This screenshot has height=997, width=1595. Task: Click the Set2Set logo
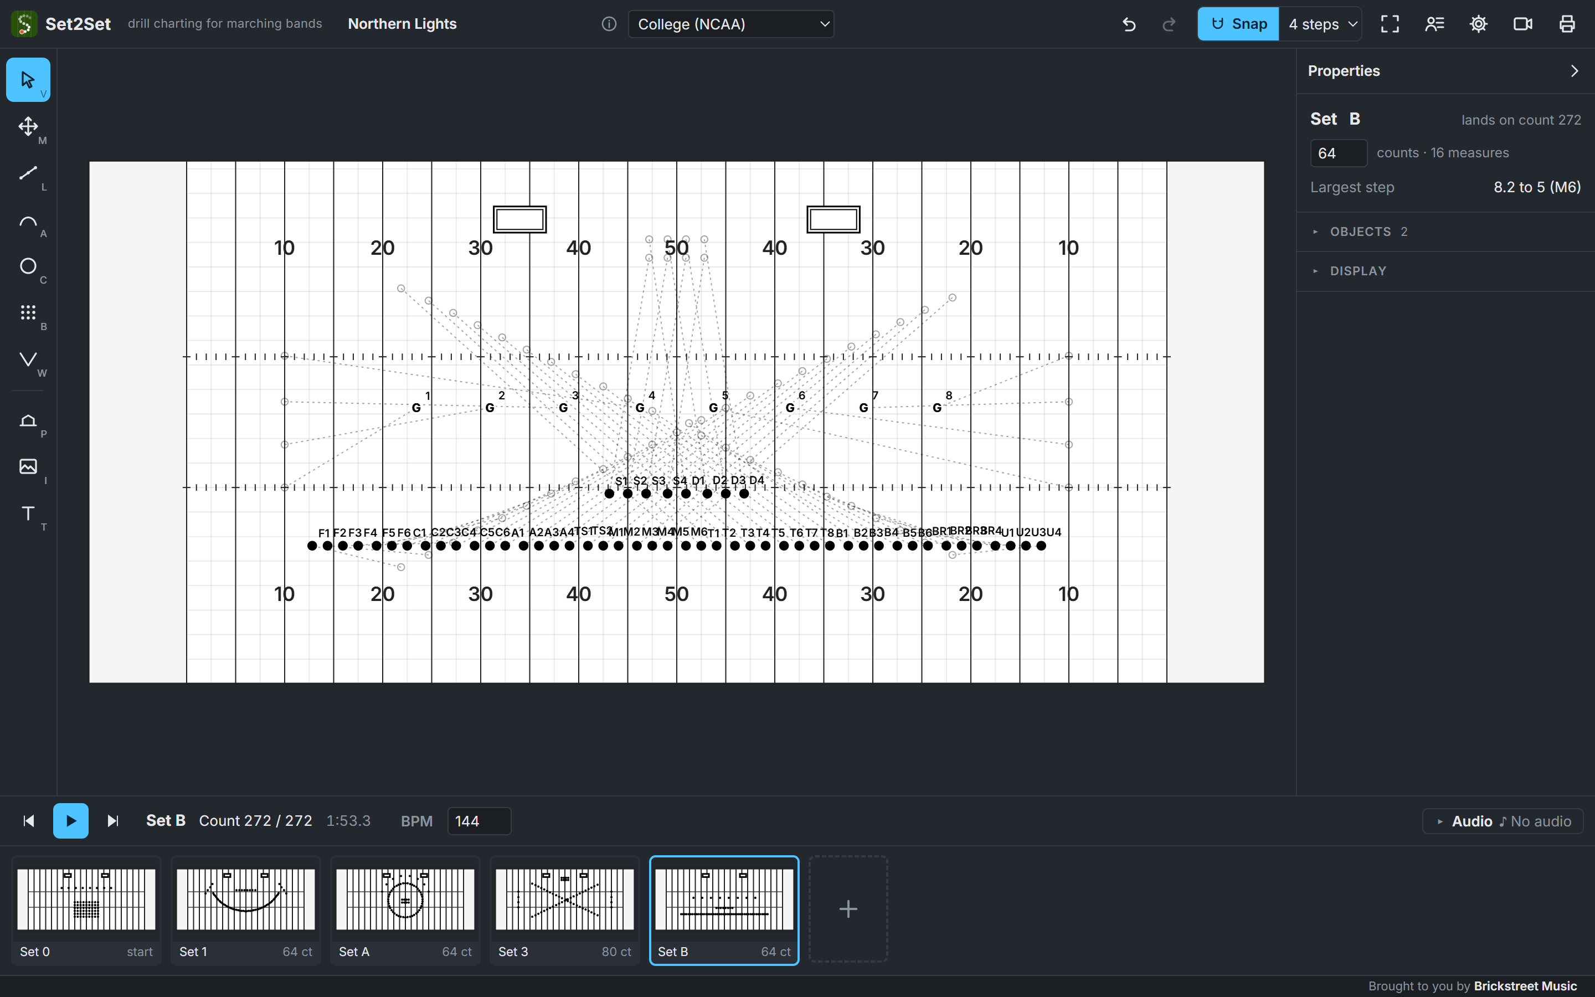coord(24,24)
